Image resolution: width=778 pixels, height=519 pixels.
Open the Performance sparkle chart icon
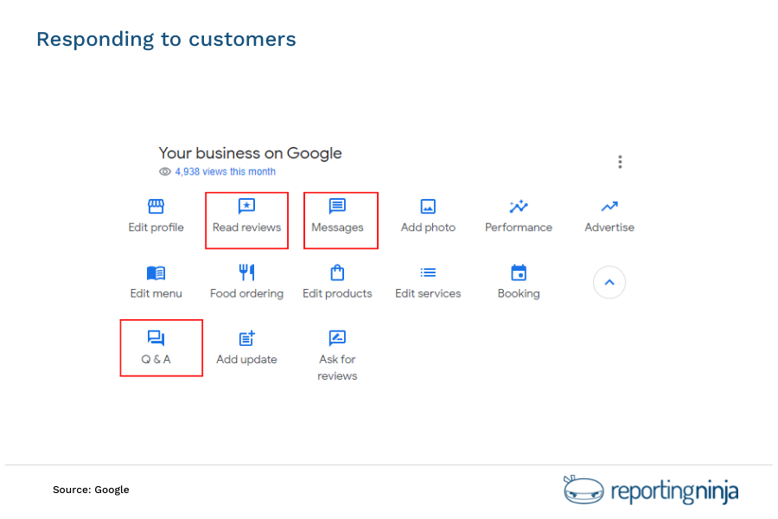(519, 206)
